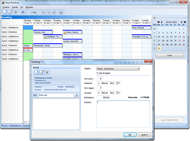Image resolution: width=190 pixels, height=141 pixels.
Task: Click the OK button in Bestilling dialog
Action: point(130,135)
